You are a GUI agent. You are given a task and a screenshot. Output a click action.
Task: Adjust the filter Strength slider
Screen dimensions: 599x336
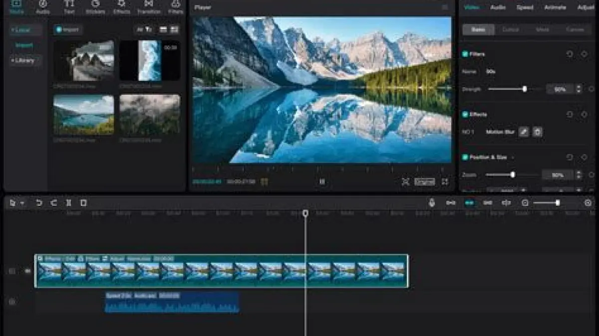tap(524, 89)
